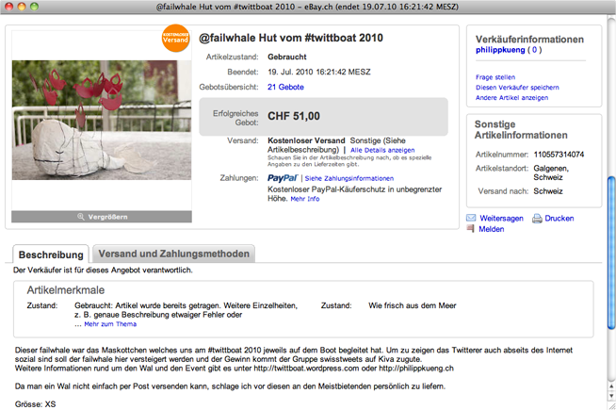Click the PayPal logo
Screen dimensions: 616x410
point(283,177)
